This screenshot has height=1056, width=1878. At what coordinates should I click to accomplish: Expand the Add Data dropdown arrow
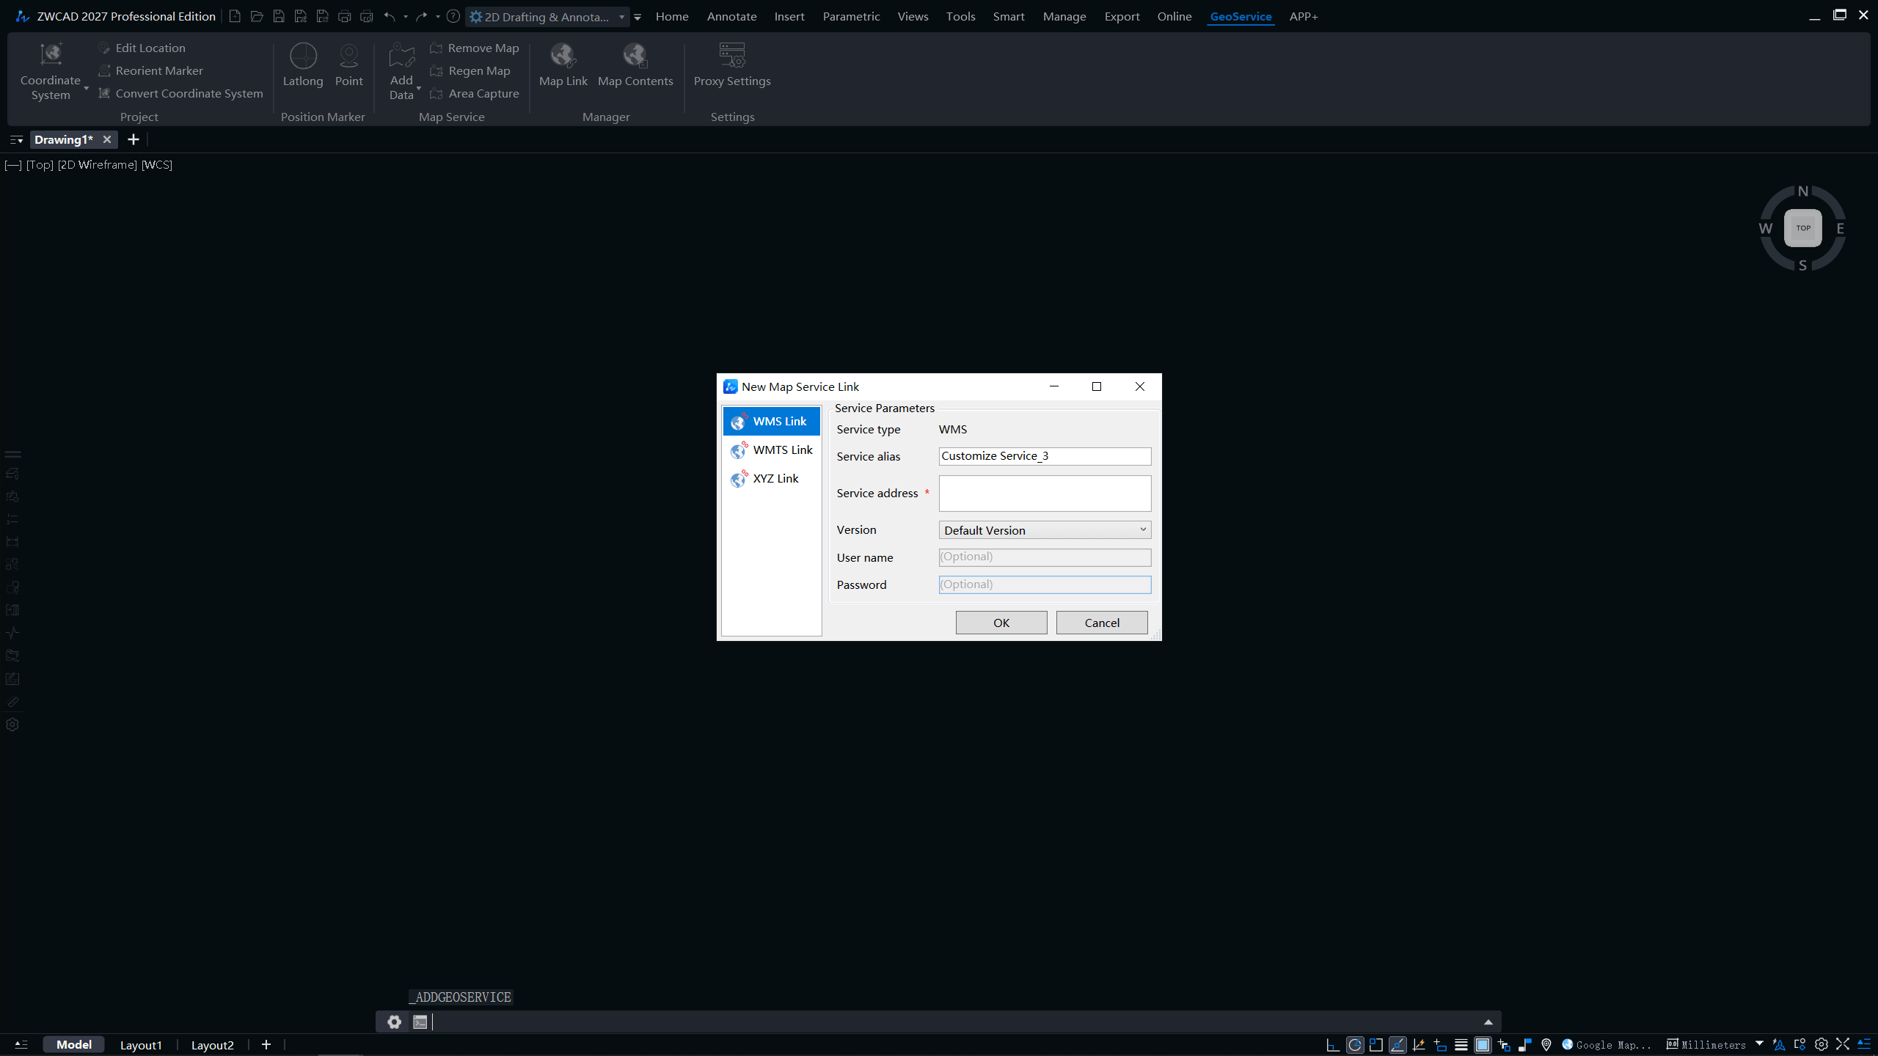[x=419, y=89]
